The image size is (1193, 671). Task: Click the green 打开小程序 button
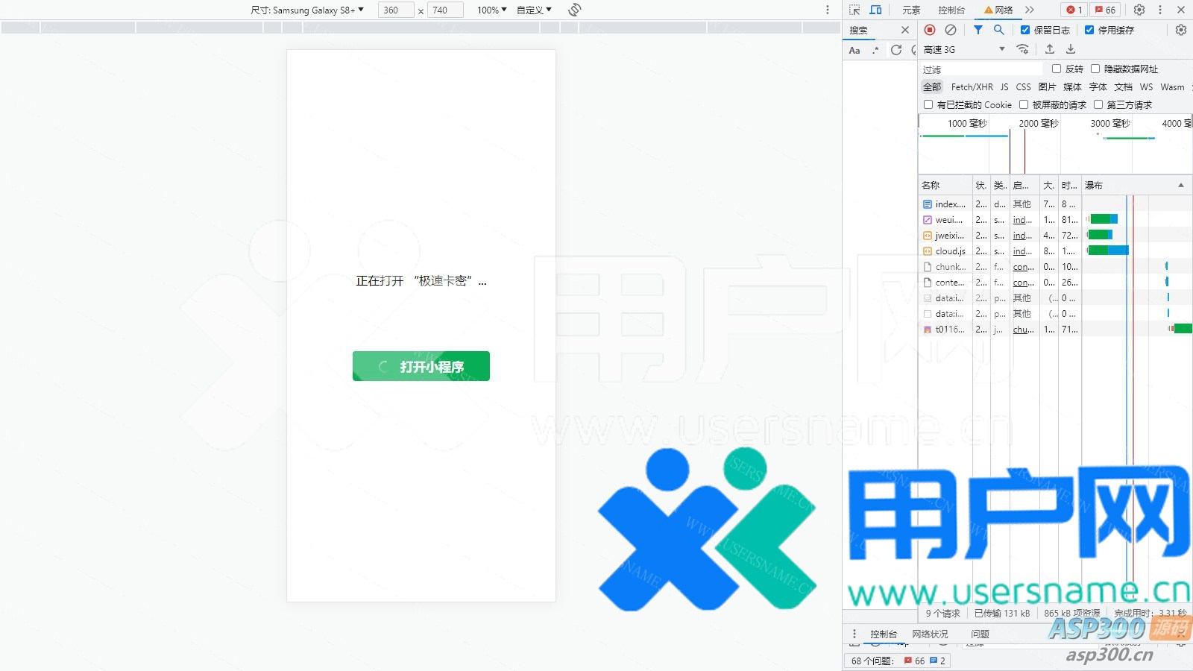(421, 366)
